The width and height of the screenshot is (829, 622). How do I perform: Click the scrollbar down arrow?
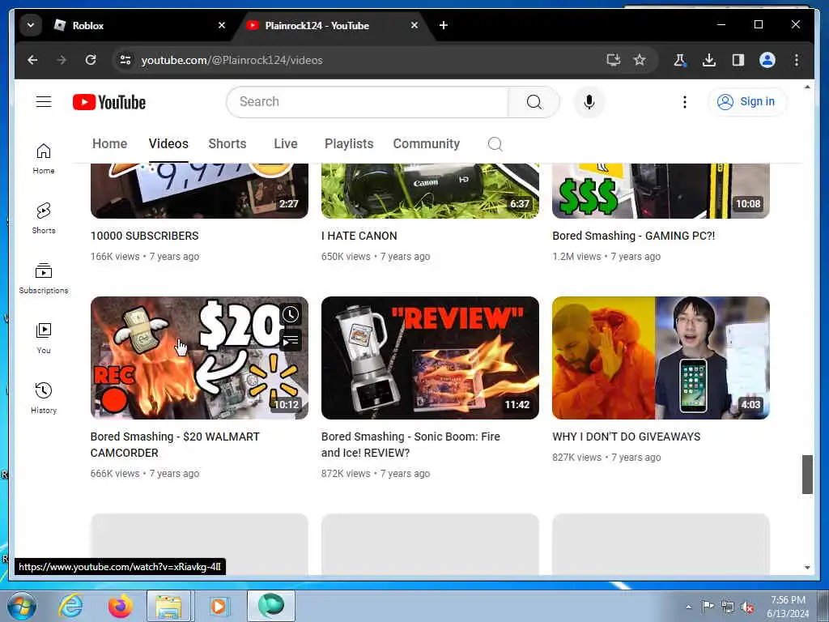807,568
